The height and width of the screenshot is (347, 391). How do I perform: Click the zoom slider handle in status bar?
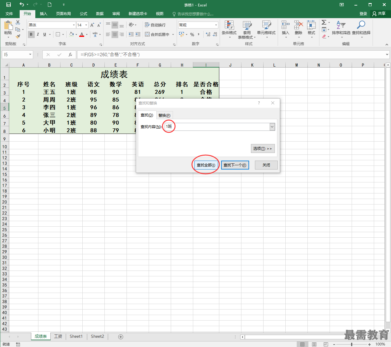352,344
